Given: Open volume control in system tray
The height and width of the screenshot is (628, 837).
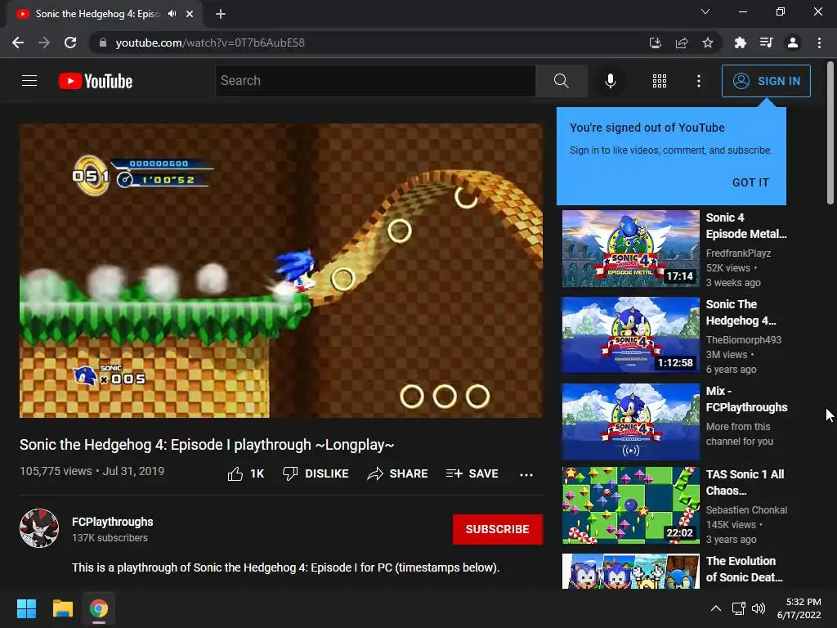Looking at the screenshot, I should click(x=758, y=608).
